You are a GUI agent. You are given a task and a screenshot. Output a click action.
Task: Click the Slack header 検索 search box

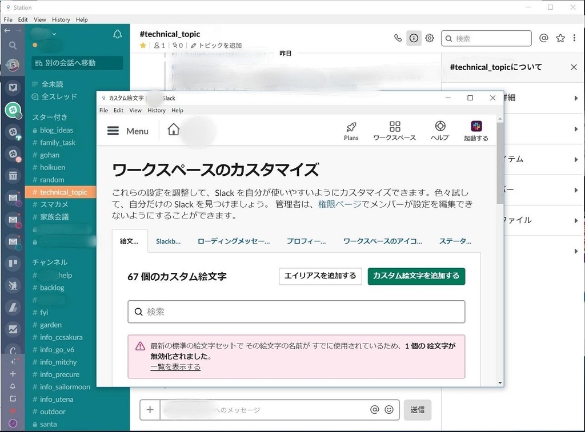486,38
